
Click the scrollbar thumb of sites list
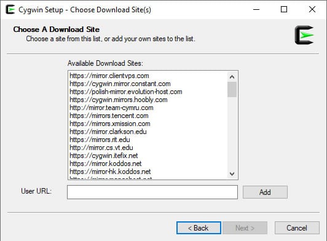(x=232, y=90)
